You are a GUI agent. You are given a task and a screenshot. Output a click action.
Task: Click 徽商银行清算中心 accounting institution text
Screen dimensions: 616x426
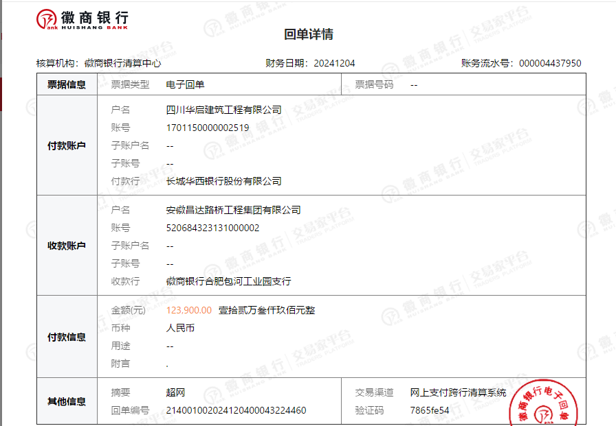click(x=122, y=63)
